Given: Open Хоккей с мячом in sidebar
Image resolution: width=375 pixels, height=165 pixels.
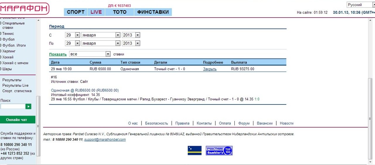Looking at the screenshot, I should click(x=15, y=63).
